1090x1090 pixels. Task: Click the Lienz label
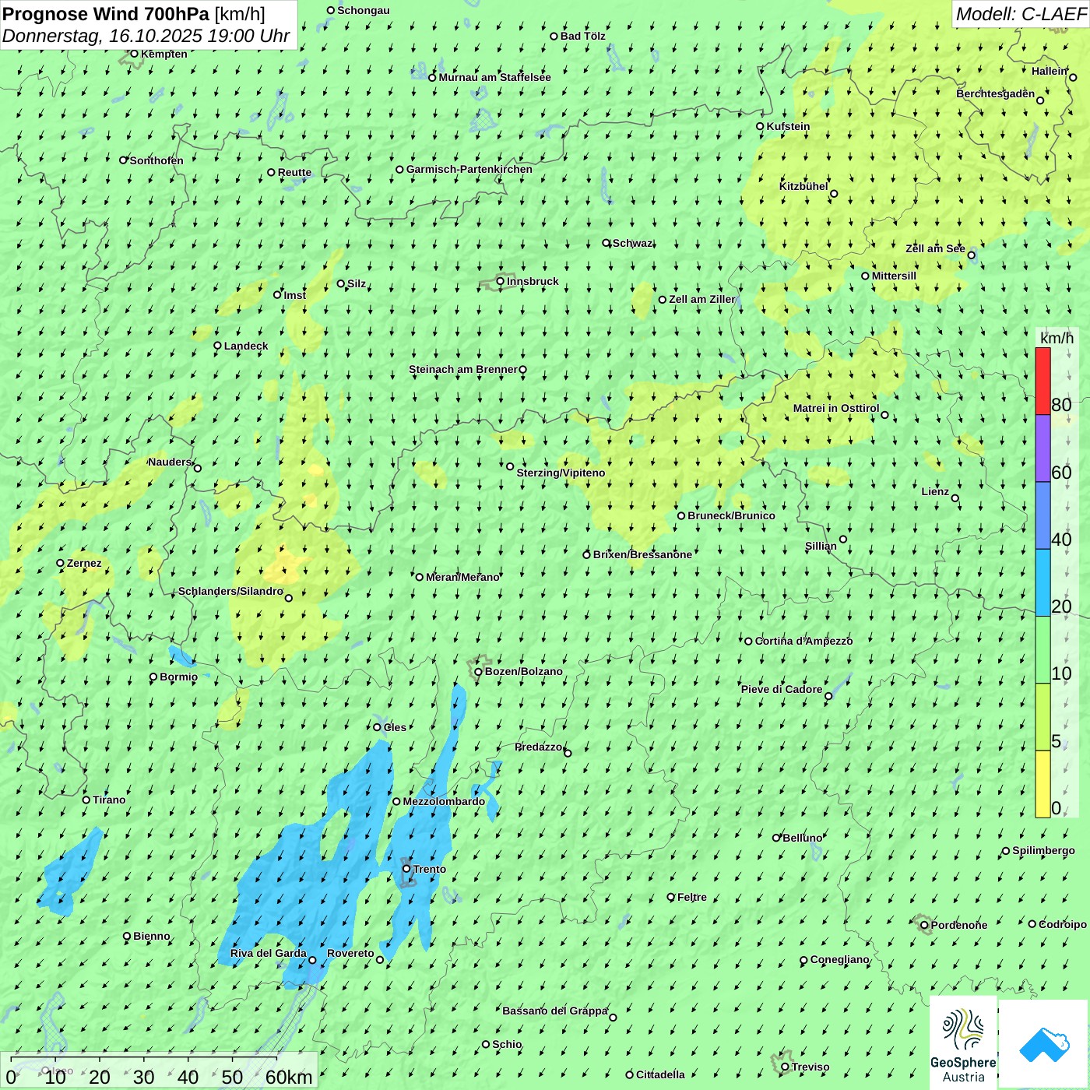pos(935,491)
